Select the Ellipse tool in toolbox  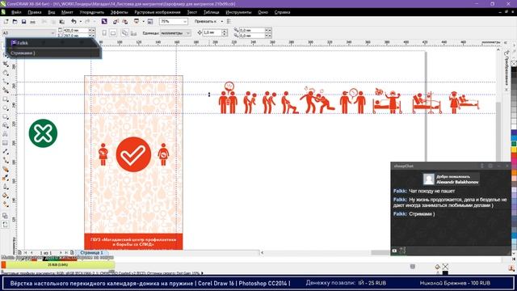pos(6,108)
